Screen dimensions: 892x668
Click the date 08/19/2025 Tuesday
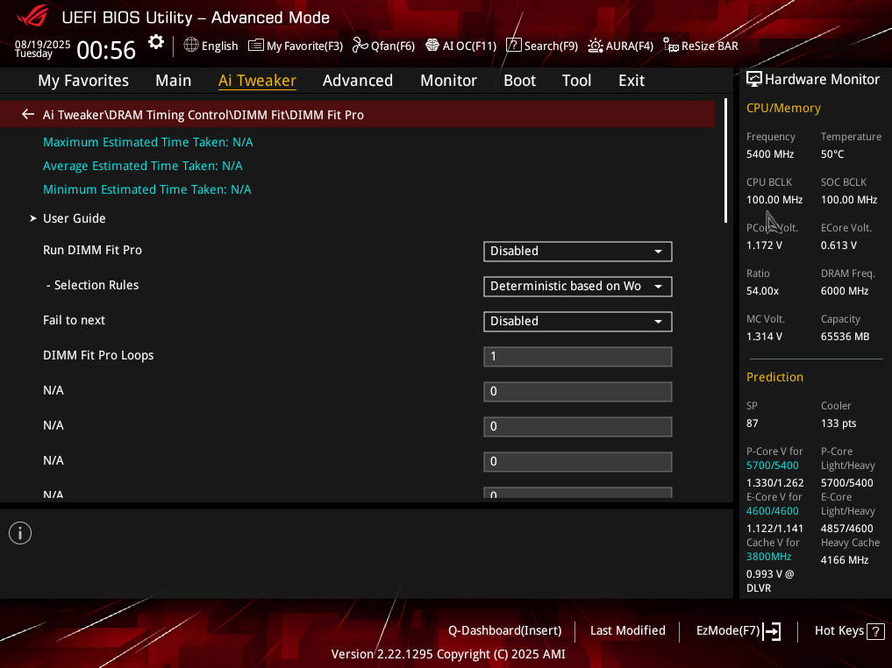[42, 49]
